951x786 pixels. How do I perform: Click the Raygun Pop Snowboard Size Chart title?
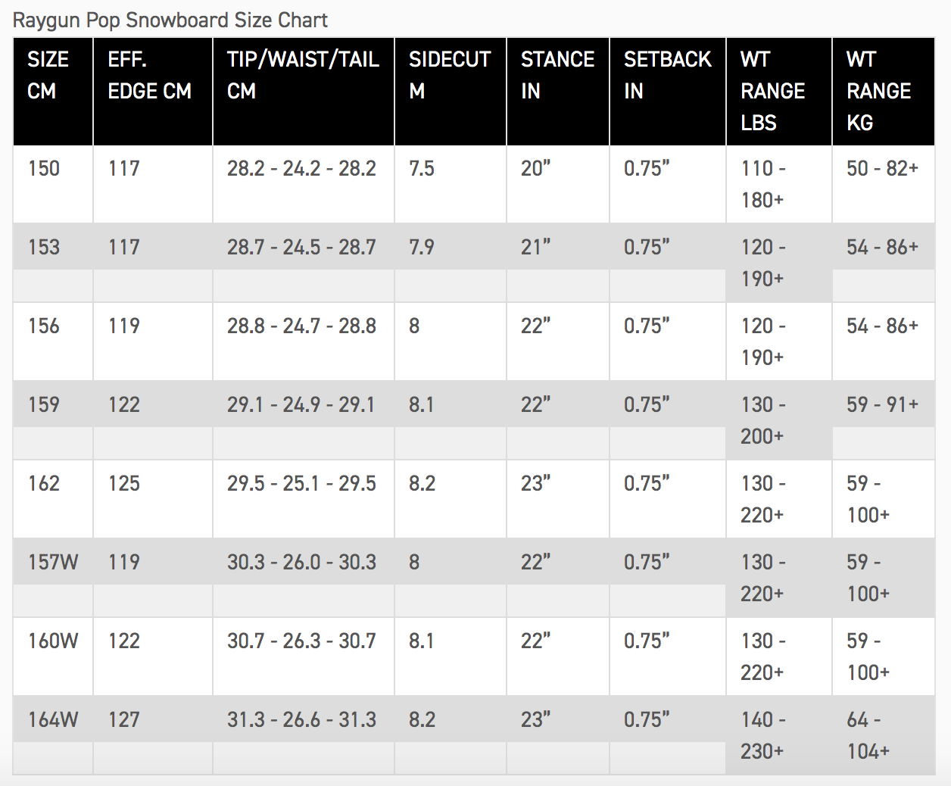click(x=170, y=20)
